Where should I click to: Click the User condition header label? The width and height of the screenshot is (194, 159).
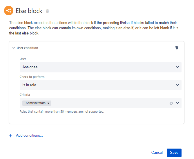pos(28,48)
